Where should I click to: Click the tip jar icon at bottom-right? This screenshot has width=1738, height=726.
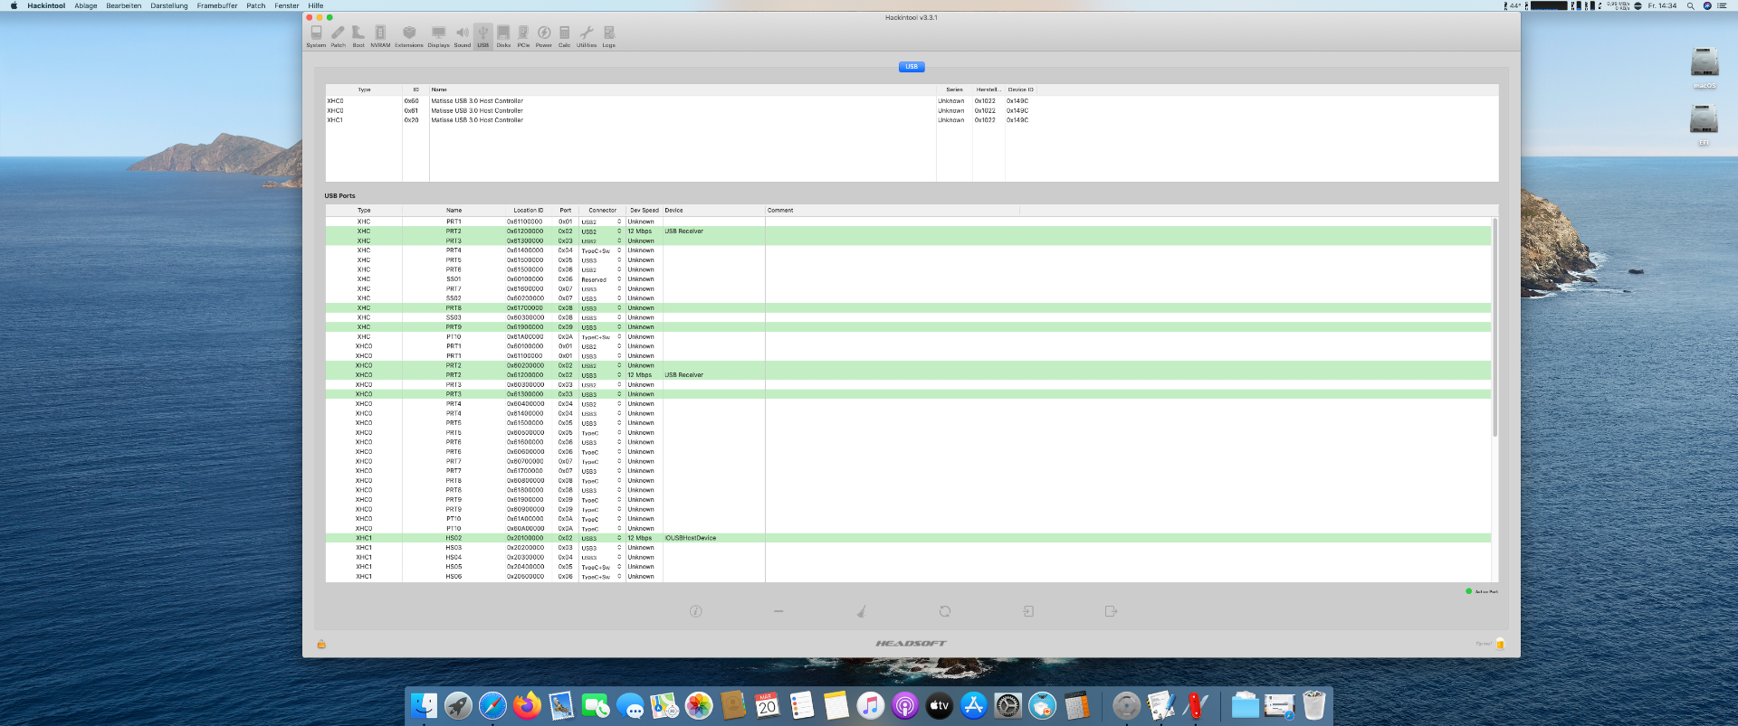[1500, 644]
